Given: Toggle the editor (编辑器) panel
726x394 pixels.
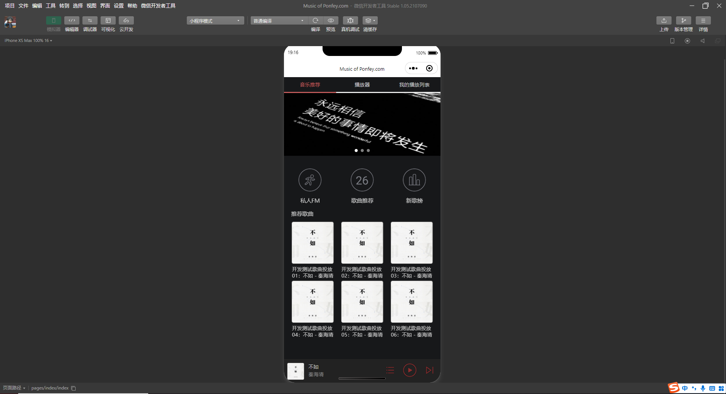Looking at the screenshot, I should pyautogui.click(x=71, y=20).
